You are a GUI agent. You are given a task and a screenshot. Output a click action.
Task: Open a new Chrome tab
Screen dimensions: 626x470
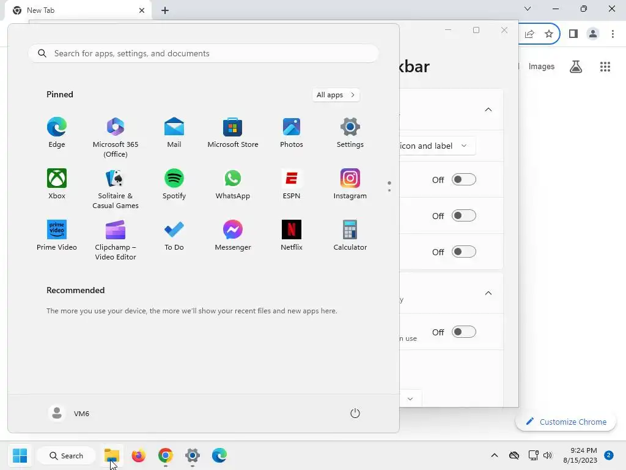click(x=165, y=10)
